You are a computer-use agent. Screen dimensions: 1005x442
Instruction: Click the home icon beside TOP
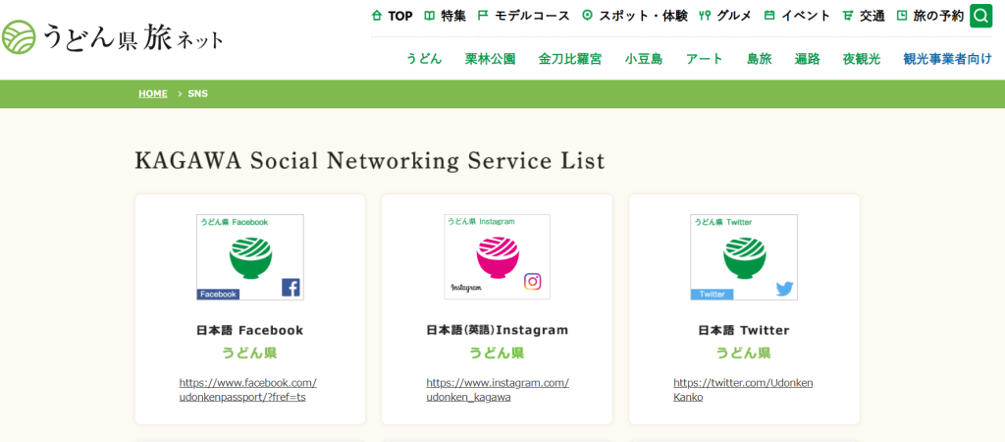376,16
